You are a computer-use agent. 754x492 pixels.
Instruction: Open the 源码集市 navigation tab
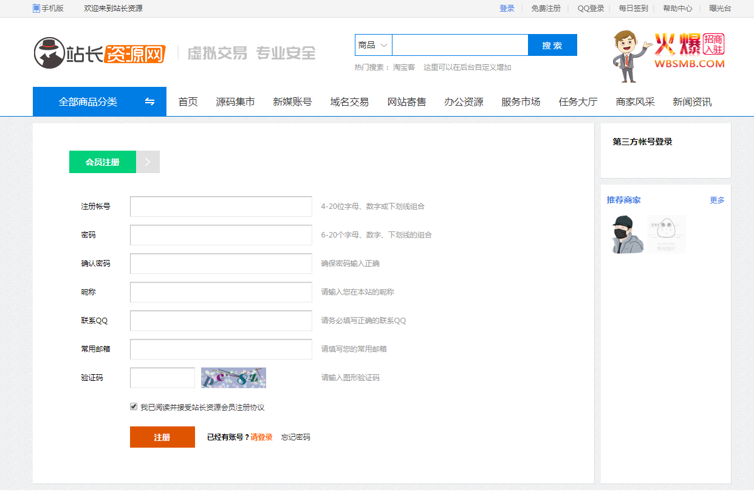pos(235,101)
